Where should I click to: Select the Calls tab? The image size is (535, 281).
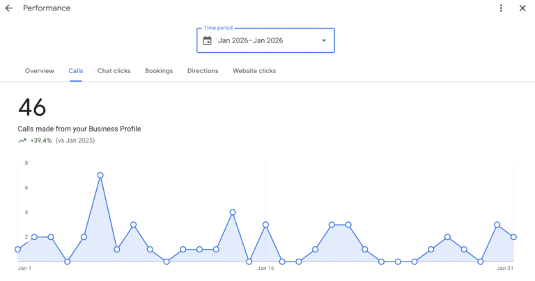[x=75, y=71]
